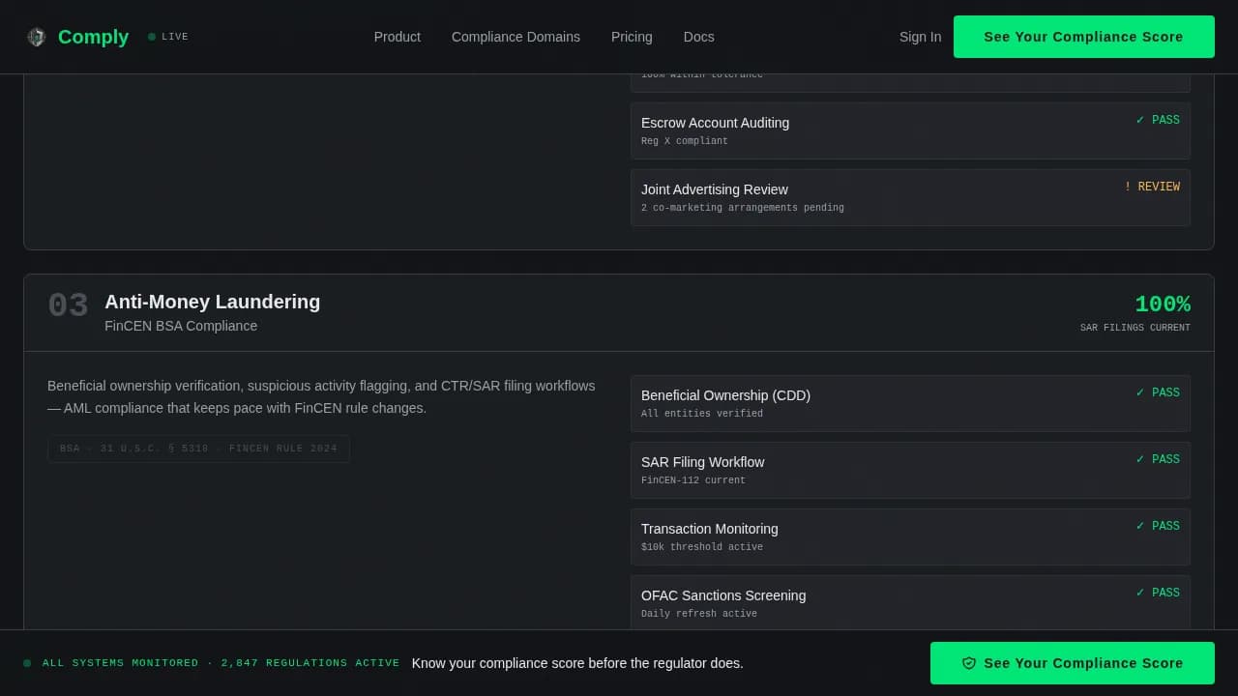Click the Comply shield logo icon

pyautogui.click(x=37, y=37)
